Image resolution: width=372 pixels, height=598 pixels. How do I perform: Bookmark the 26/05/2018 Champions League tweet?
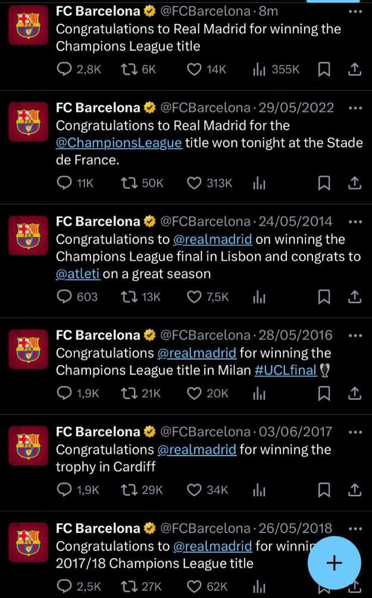pyautogui.click(x=324, y=586)
